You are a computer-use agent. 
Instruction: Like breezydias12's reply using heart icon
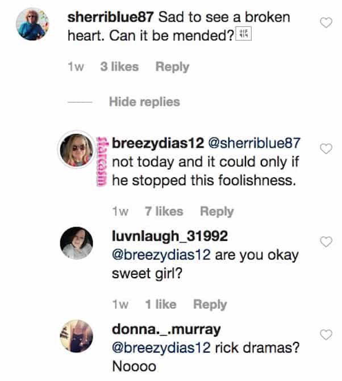[326, 149]
